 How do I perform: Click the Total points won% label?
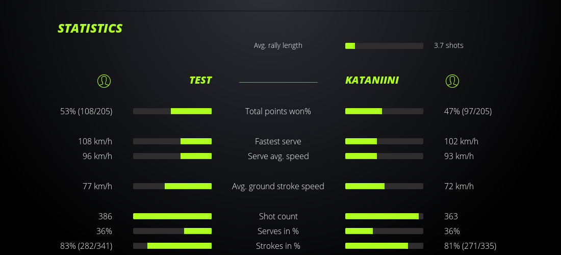278,111
